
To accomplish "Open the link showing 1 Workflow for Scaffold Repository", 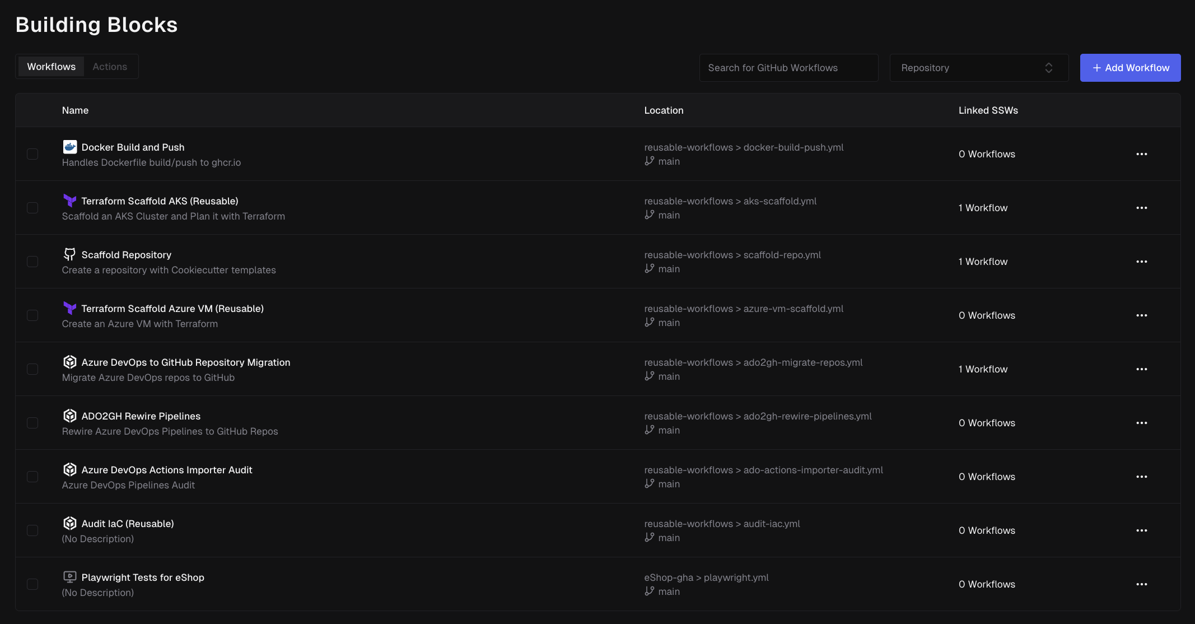I will pyautogui.click(x=983, y=261).
